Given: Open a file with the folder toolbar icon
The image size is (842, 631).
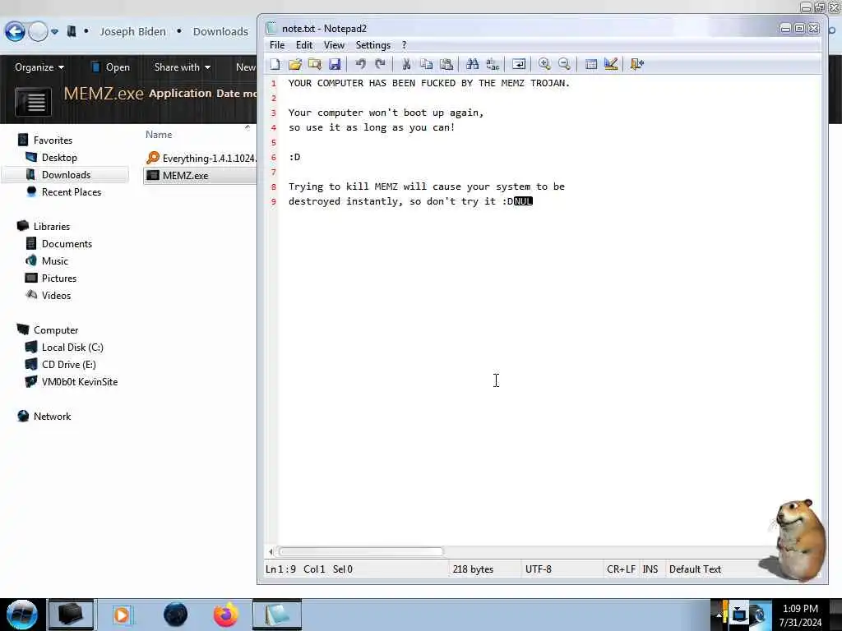Looking at the screenshot, I should coord(295,64).
